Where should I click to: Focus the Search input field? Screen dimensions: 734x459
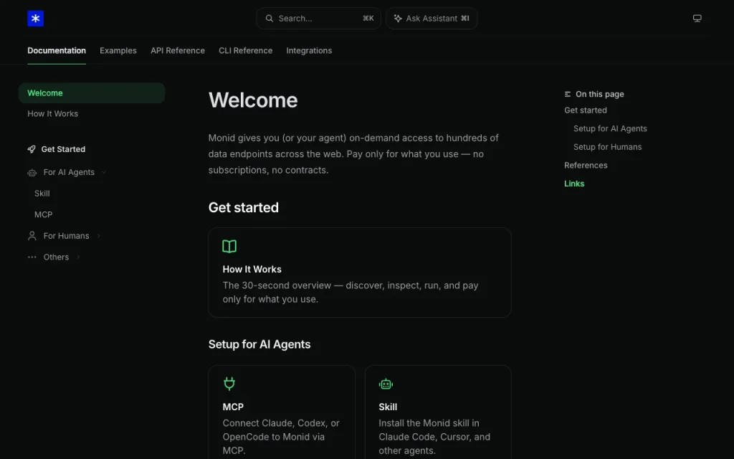318,18
